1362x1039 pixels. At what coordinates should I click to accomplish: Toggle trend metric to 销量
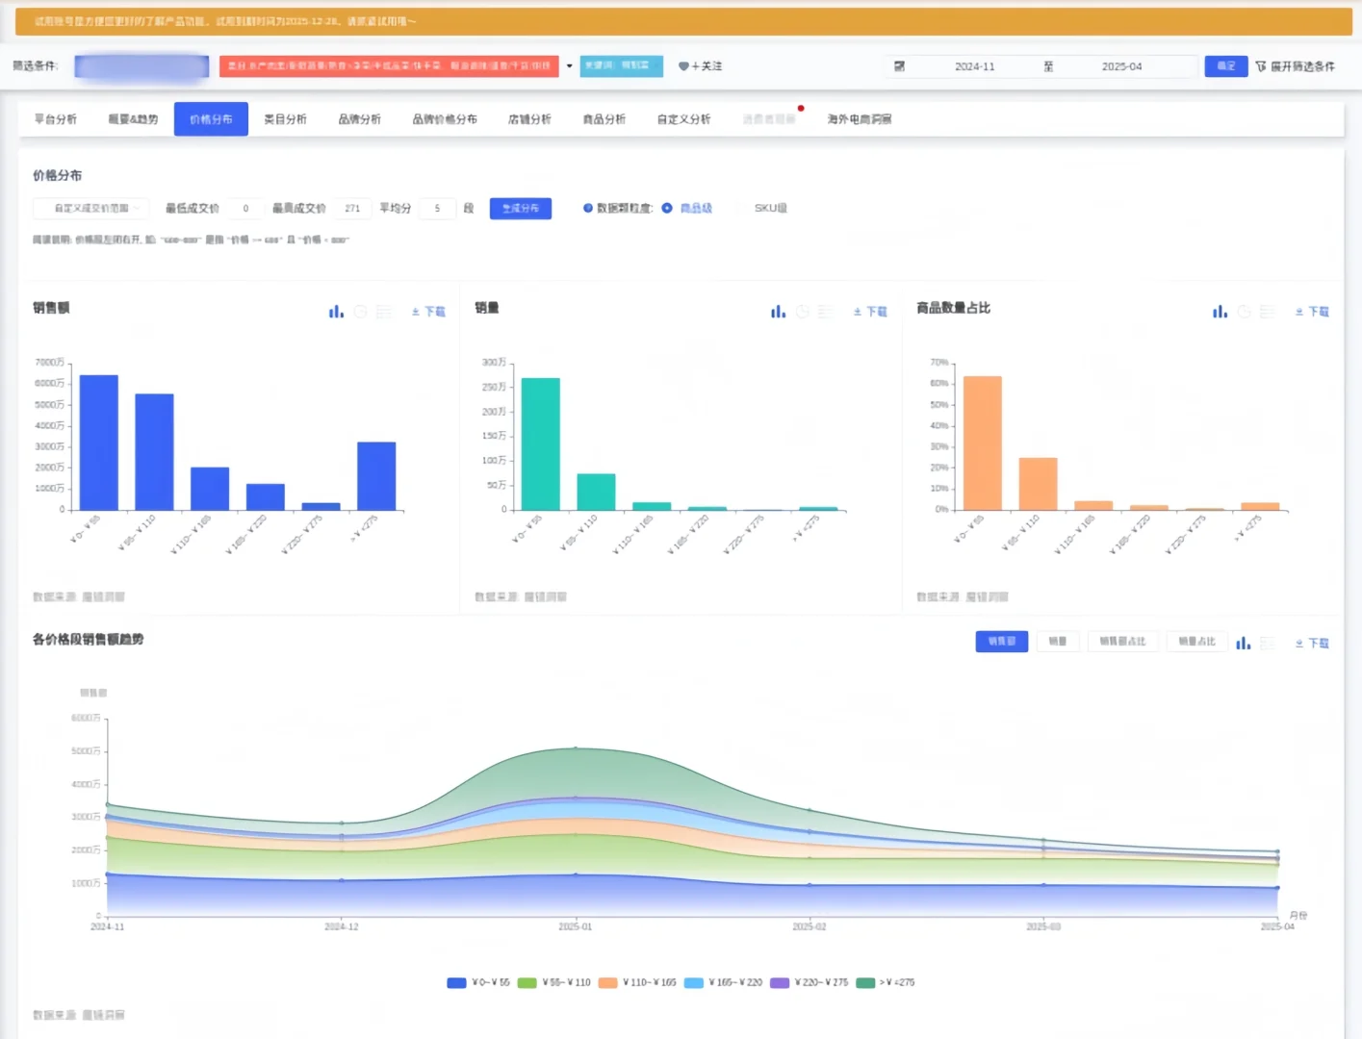1057,642
